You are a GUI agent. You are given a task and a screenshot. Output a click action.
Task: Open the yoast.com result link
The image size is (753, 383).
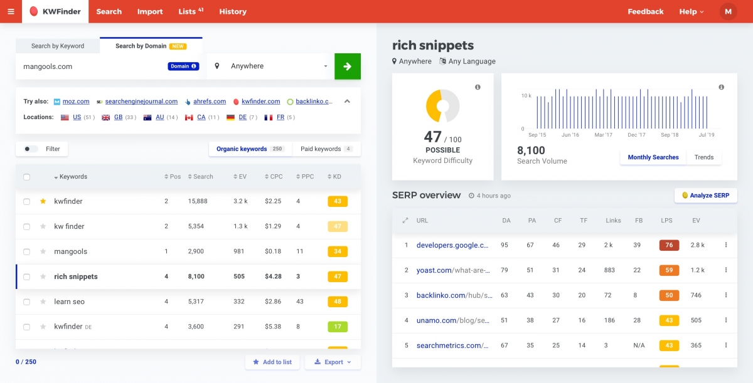pyautogui.click(x=434, y=270)
